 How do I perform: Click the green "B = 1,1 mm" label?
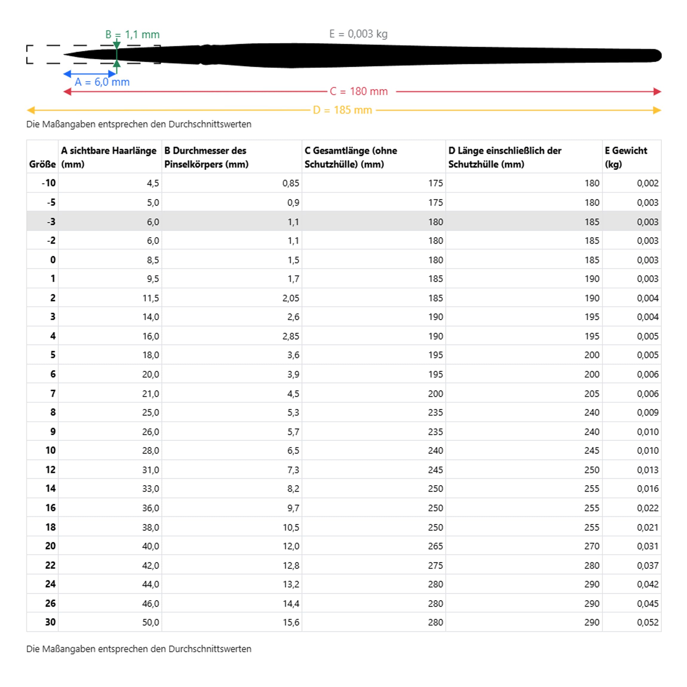point(132,34)
